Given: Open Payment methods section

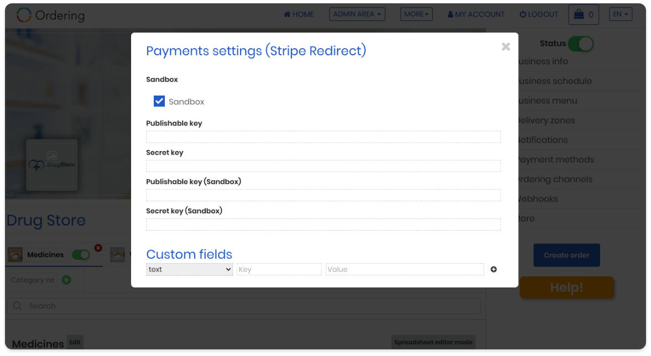Looking at the screenshot, I should tap(556, 160).
